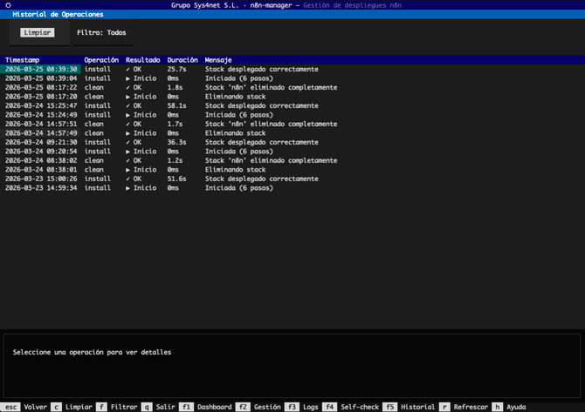Click the 'Filtro: Todos' filter label
The width and height of the screenshot is (585, 412).
click(x=101, y=33)
